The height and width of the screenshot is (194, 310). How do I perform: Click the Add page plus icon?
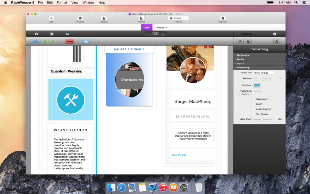[x=51, y=18]
